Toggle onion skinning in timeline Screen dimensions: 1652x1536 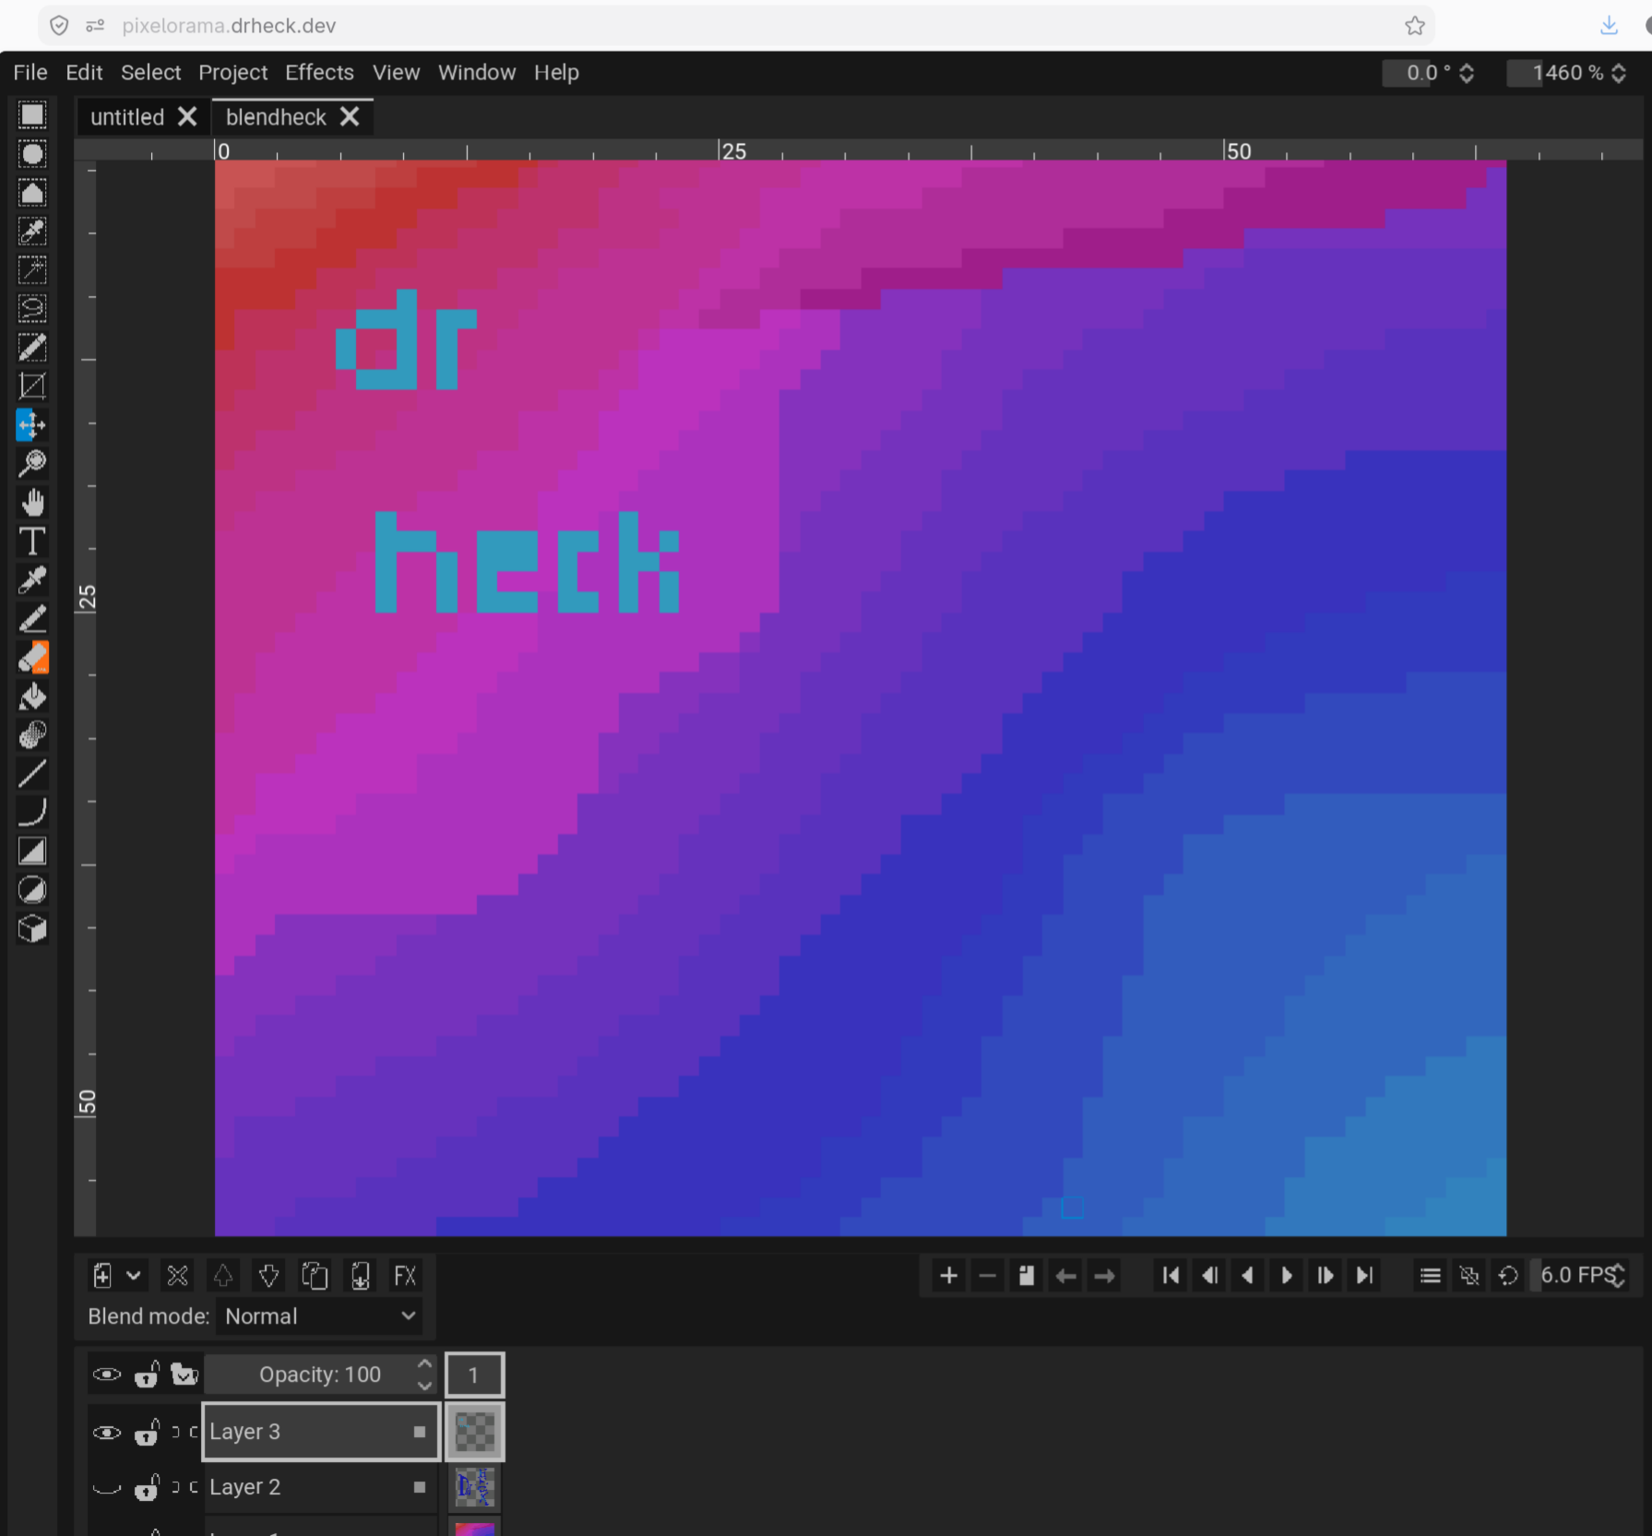(1469, 1276)
